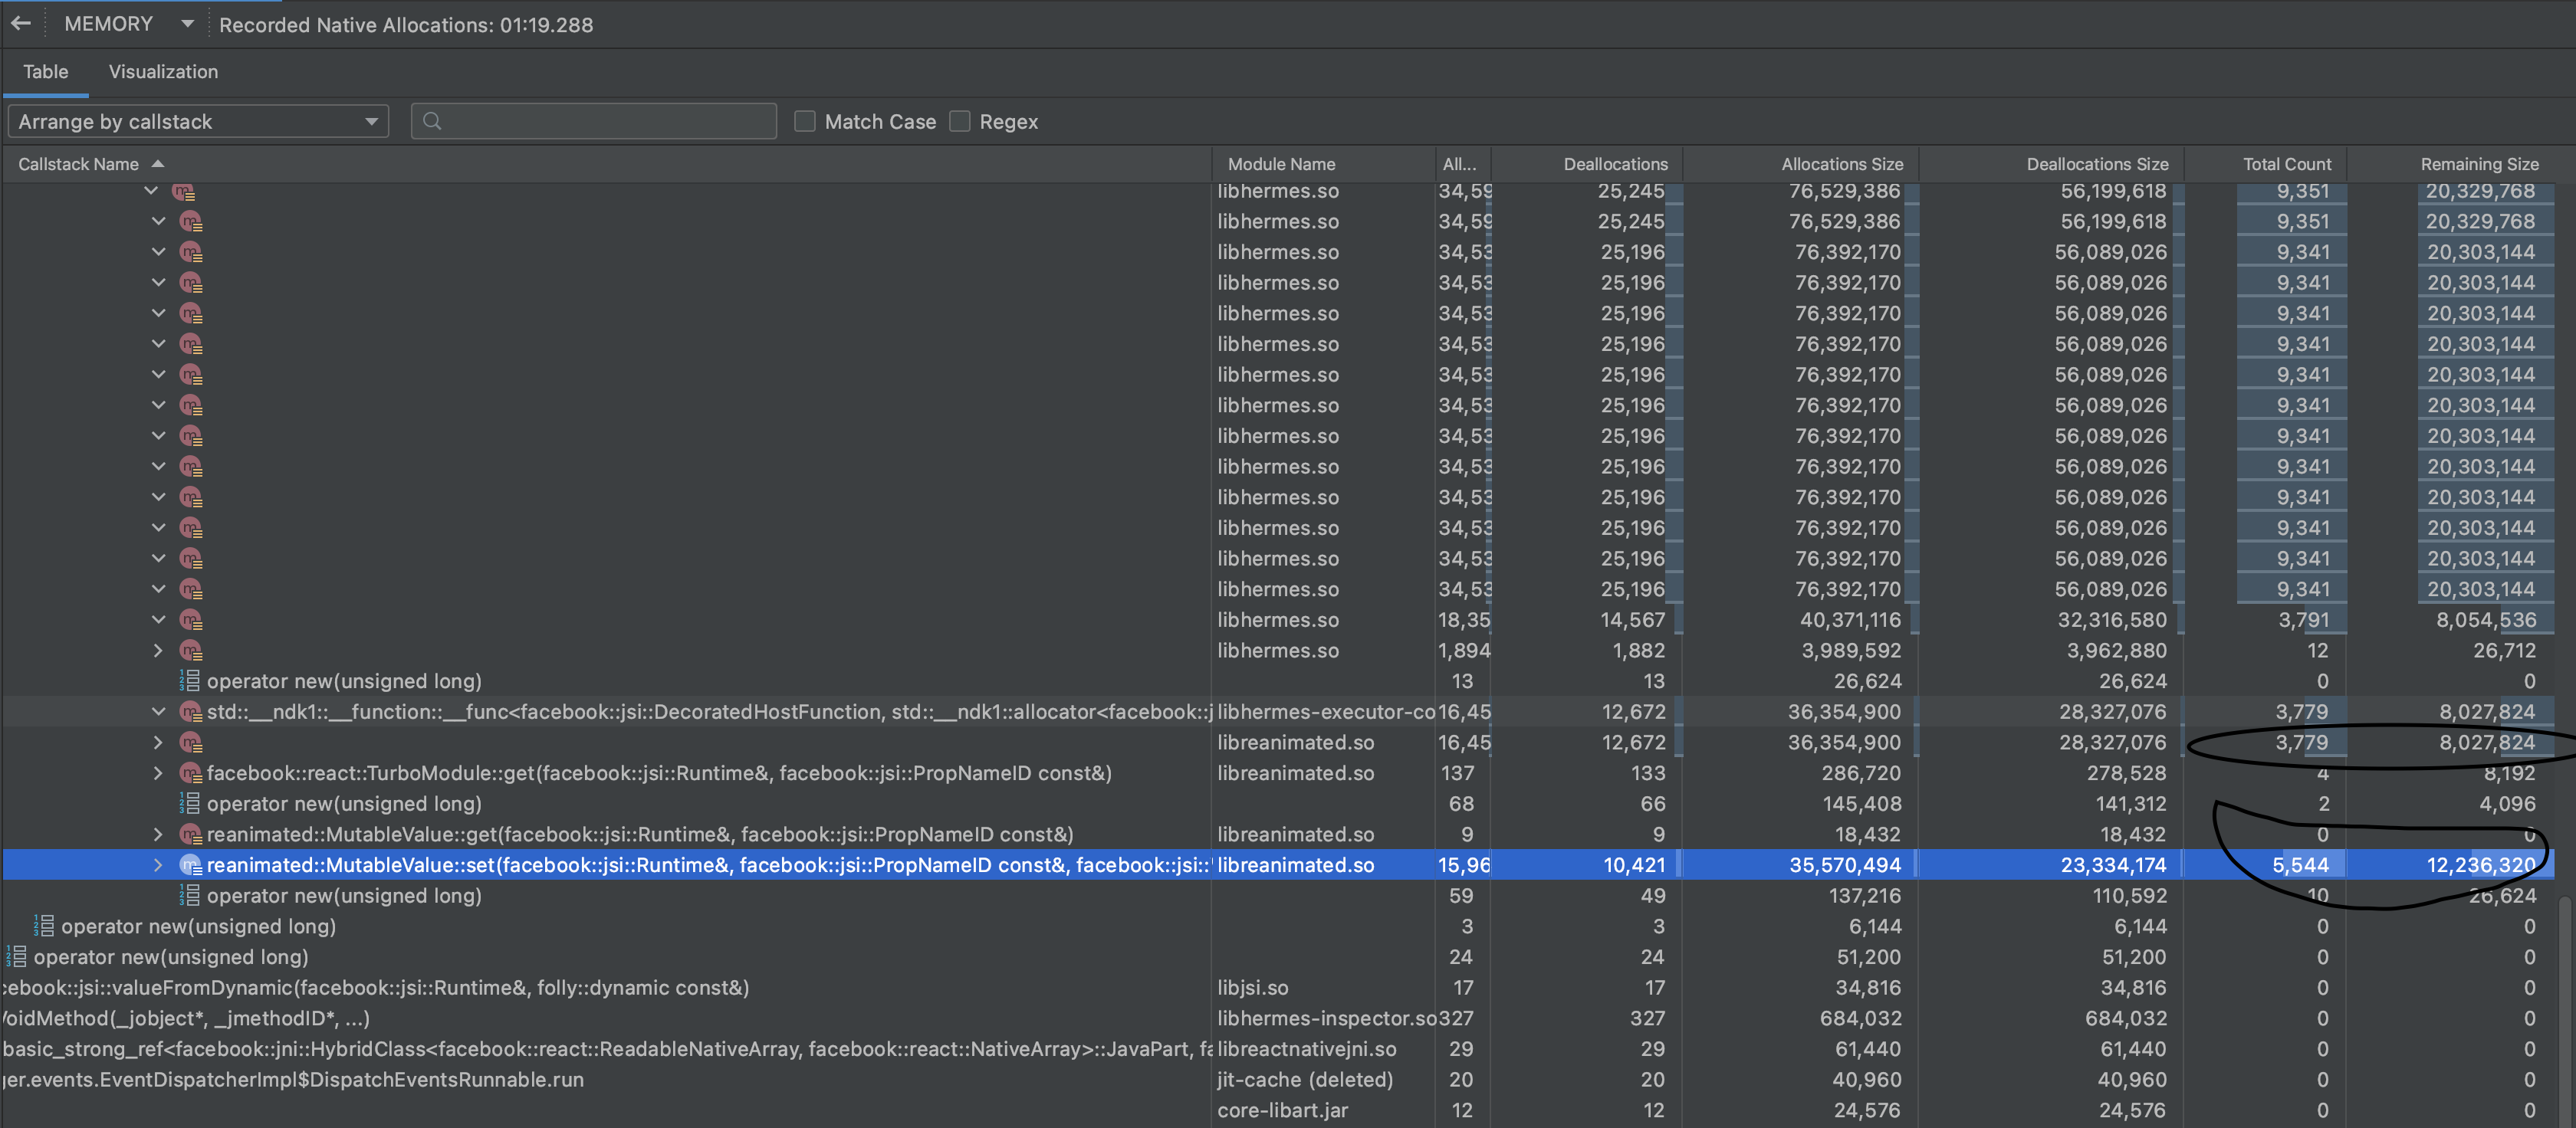Select the valueFromDynamic libjsi.so row
The width and height of the screenshot is (2576, 1128).
[1278, 988]
